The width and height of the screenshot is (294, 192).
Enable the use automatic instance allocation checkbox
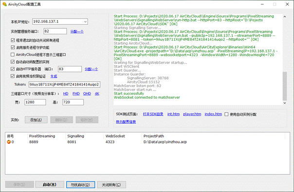pos(226,114)
